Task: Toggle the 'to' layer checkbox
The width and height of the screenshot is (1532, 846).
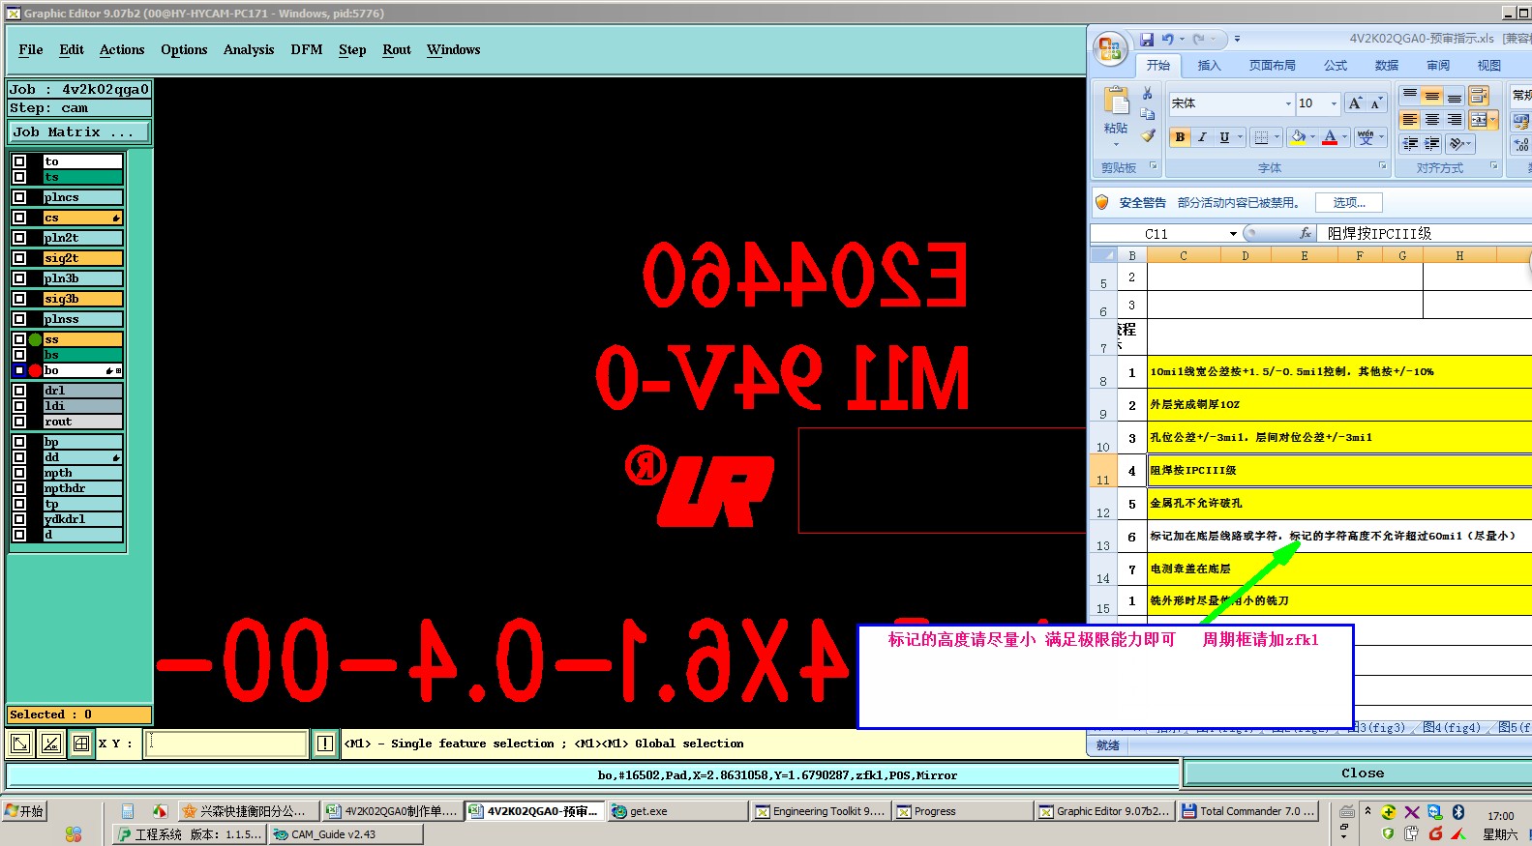Action: point(19,161)
